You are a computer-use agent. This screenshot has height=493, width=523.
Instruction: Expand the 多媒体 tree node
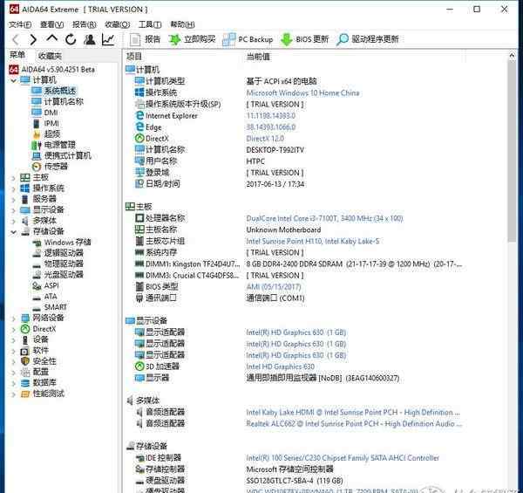tap(13, 221)
